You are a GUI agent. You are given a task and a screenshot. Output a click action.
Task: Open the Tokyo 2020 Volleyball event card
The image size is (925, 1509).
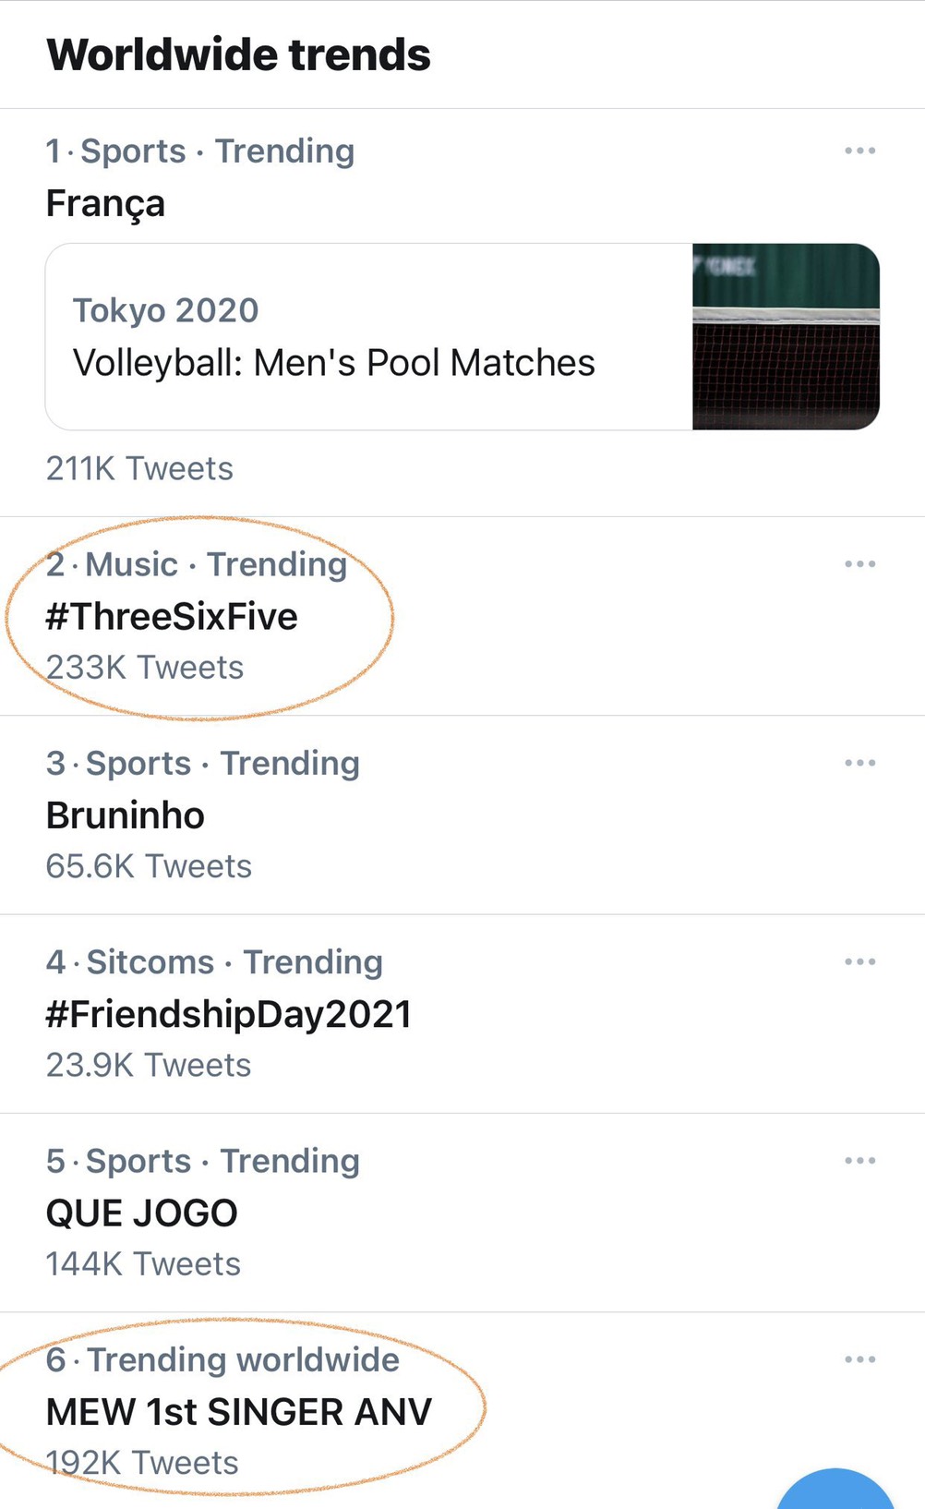[x=369, y=336]
